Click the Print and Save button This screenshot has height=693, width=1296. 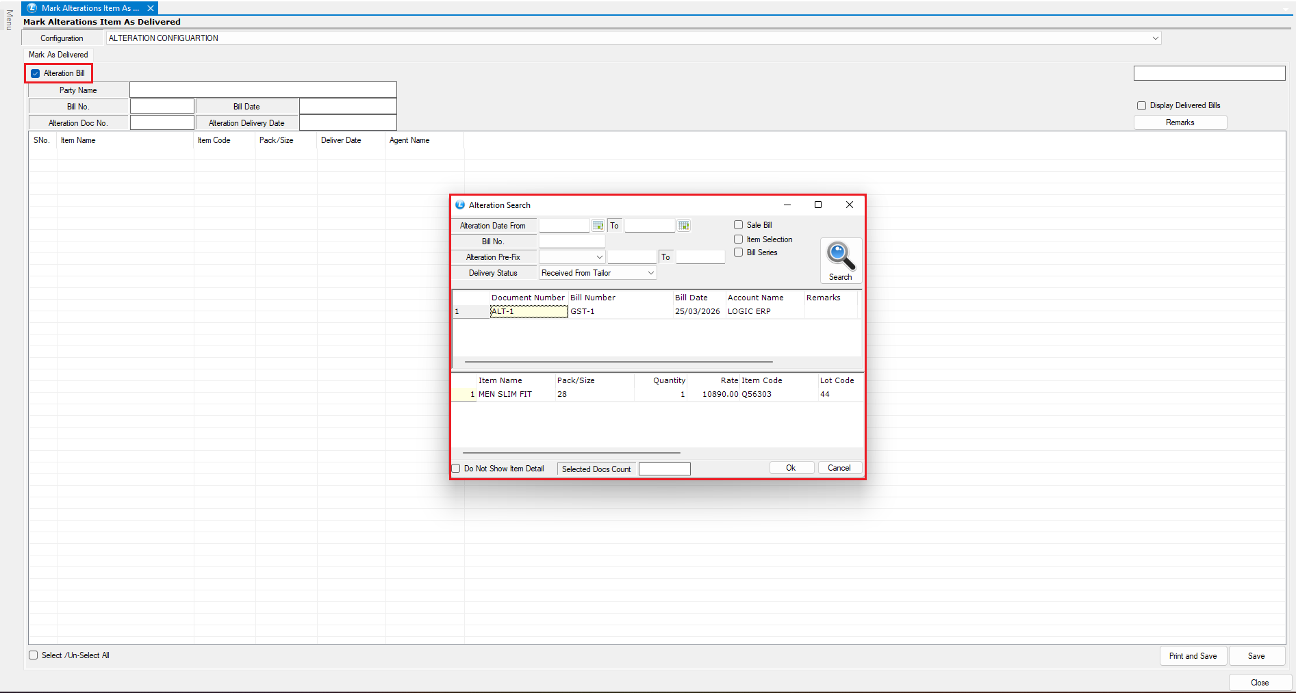point(1193,656)
